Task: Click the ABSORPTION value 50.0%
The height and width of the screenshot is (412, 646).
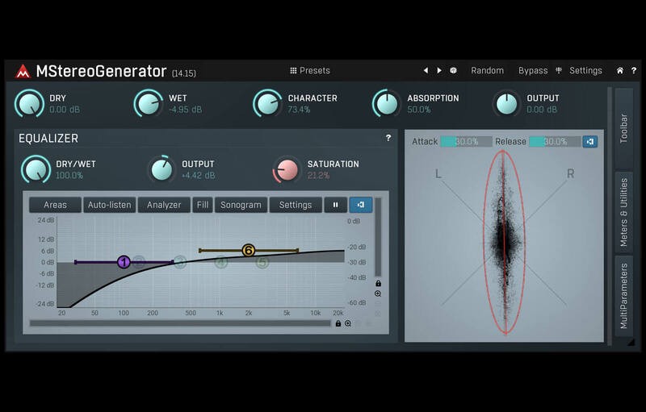Action: tap(419, 110)
